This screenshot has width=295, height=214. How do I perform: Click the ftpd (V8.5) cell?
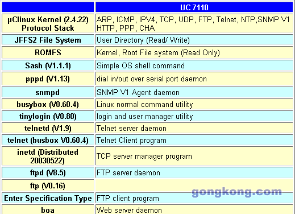pos(48,172)
